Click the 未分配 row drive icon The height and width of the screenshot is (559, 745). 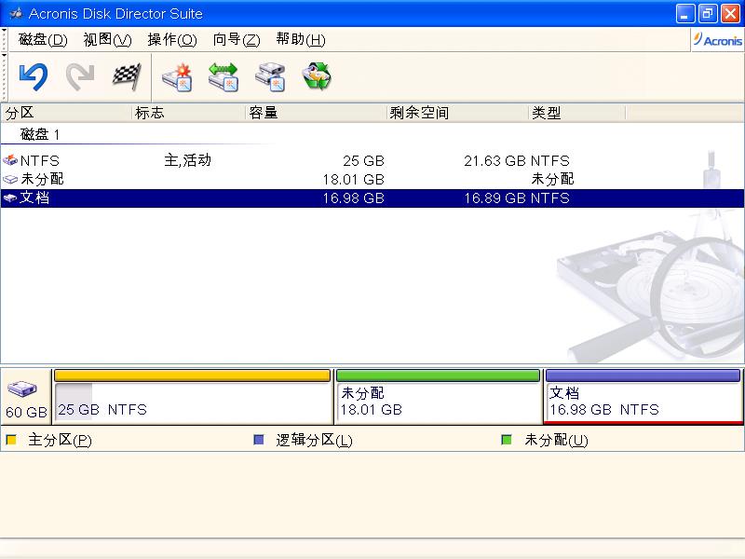[10, 179]
